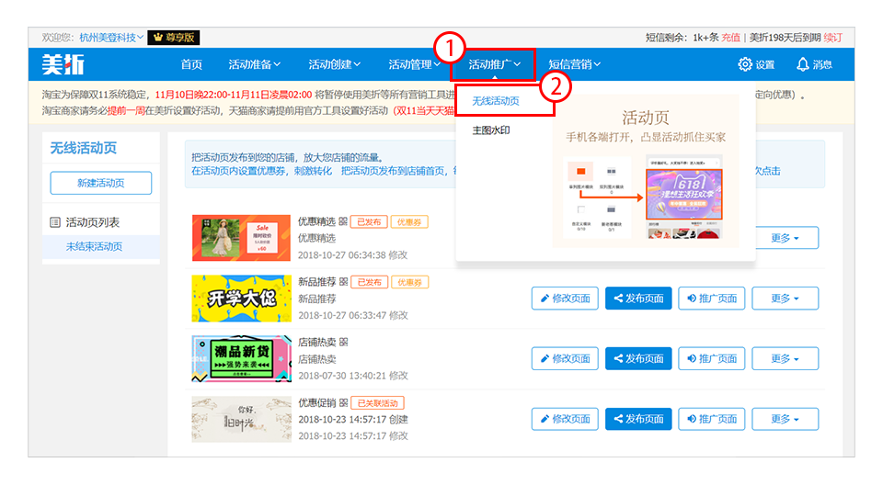Select 无线活动页 in the dropdown menu
The height and width of the screenshot is (485, 883).
[x=496, y=101]
